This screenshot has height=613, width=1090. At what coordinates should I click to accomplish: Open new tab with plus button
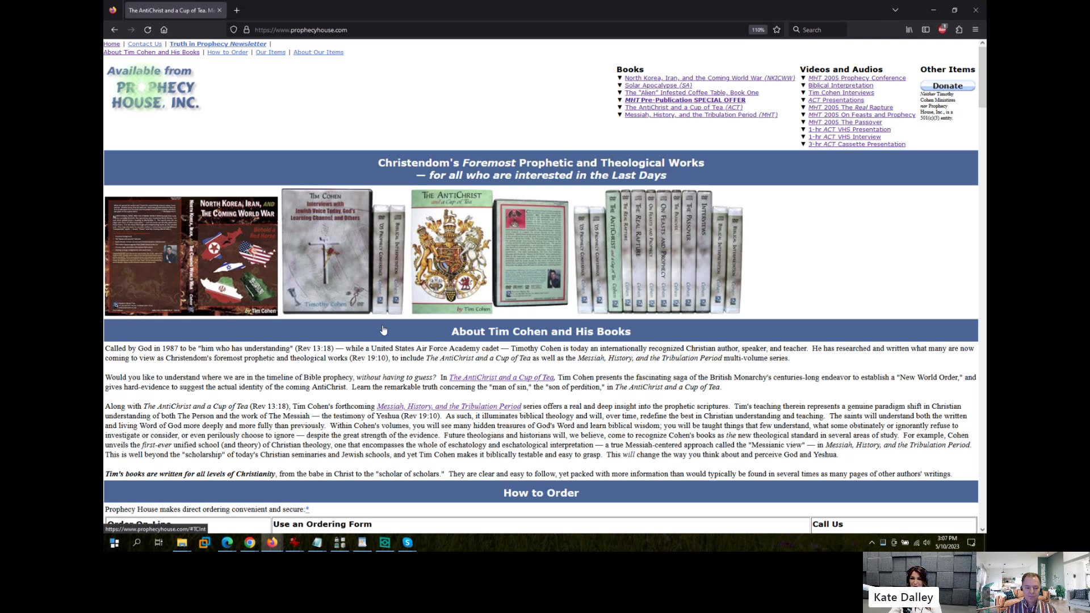[x=237, y=10]
